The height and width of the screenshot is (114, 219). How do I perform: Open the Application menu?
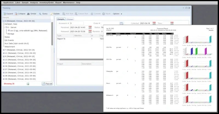tap(8, 2)
